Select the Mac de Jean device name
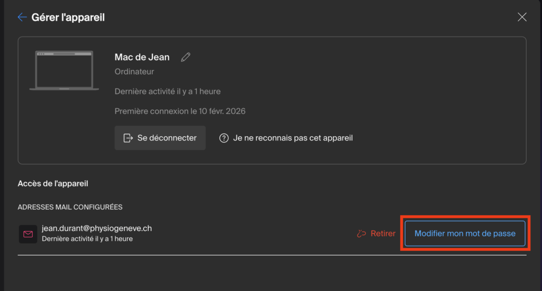542x291 pixels. (x=142, y=57)
